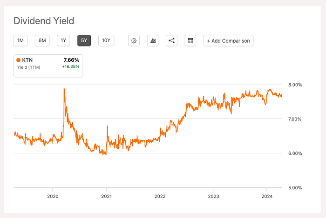Show the 10Y time range
The height and width of the screenshot is (218, 326).
tap(106, 40)
